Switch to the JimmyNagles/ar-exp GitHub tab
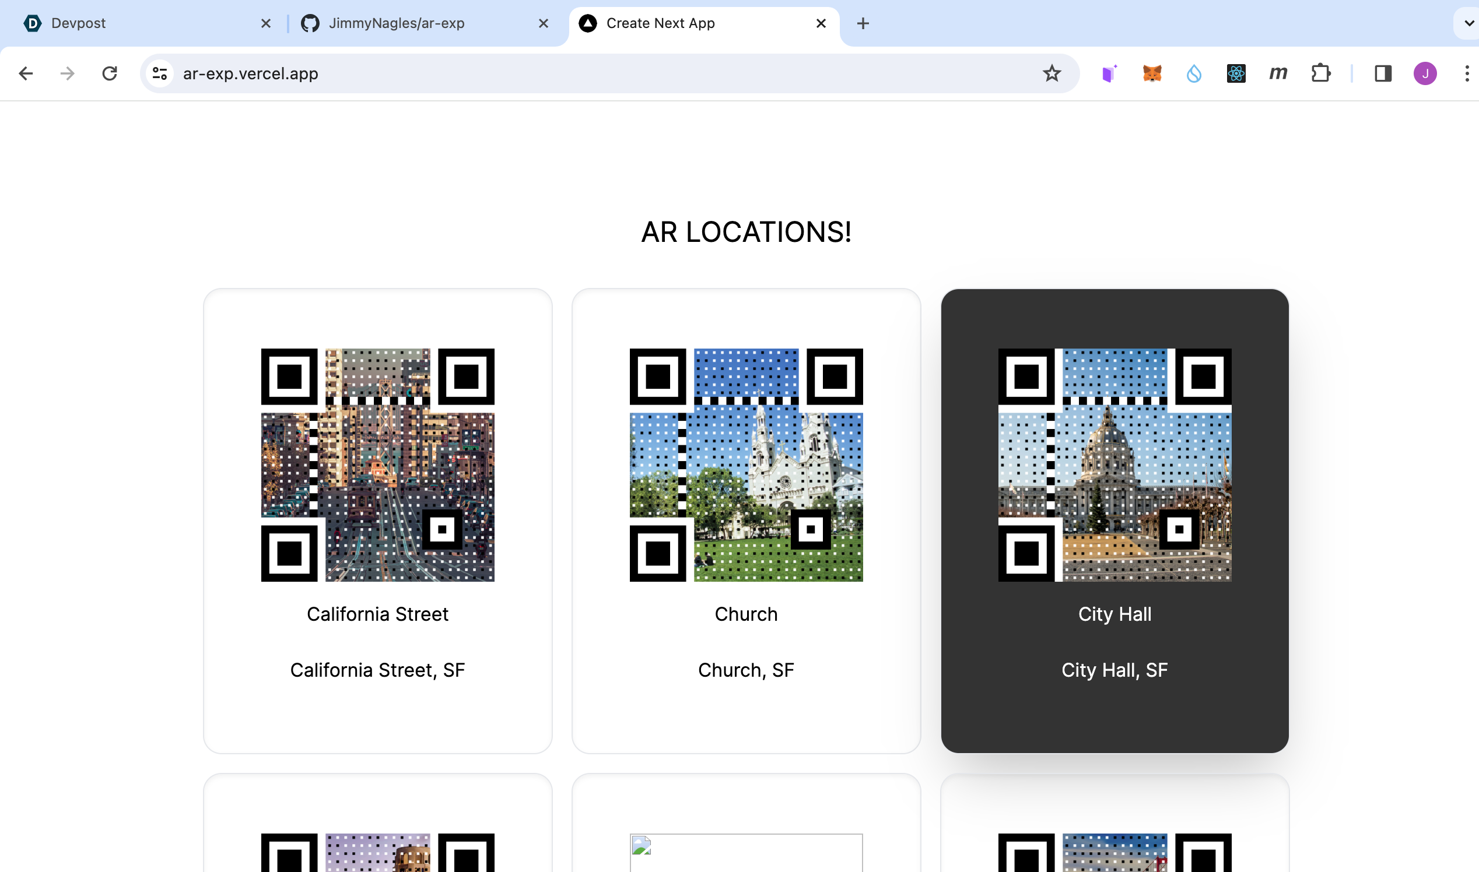The height and width of the screenshot is (872, 1479). (x=397, y=23)
